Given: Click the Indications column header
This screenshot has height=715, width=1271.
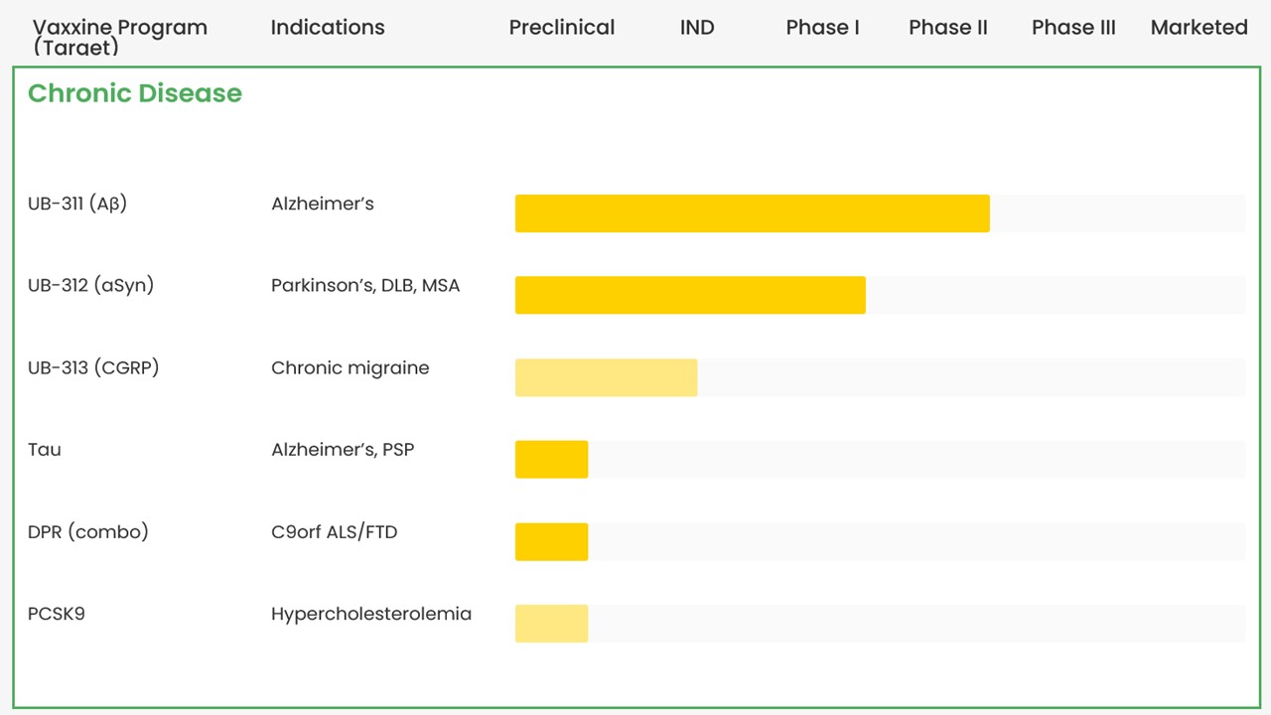Looking at the screenshot, I should pyautogui.click(x=328, y=28).
